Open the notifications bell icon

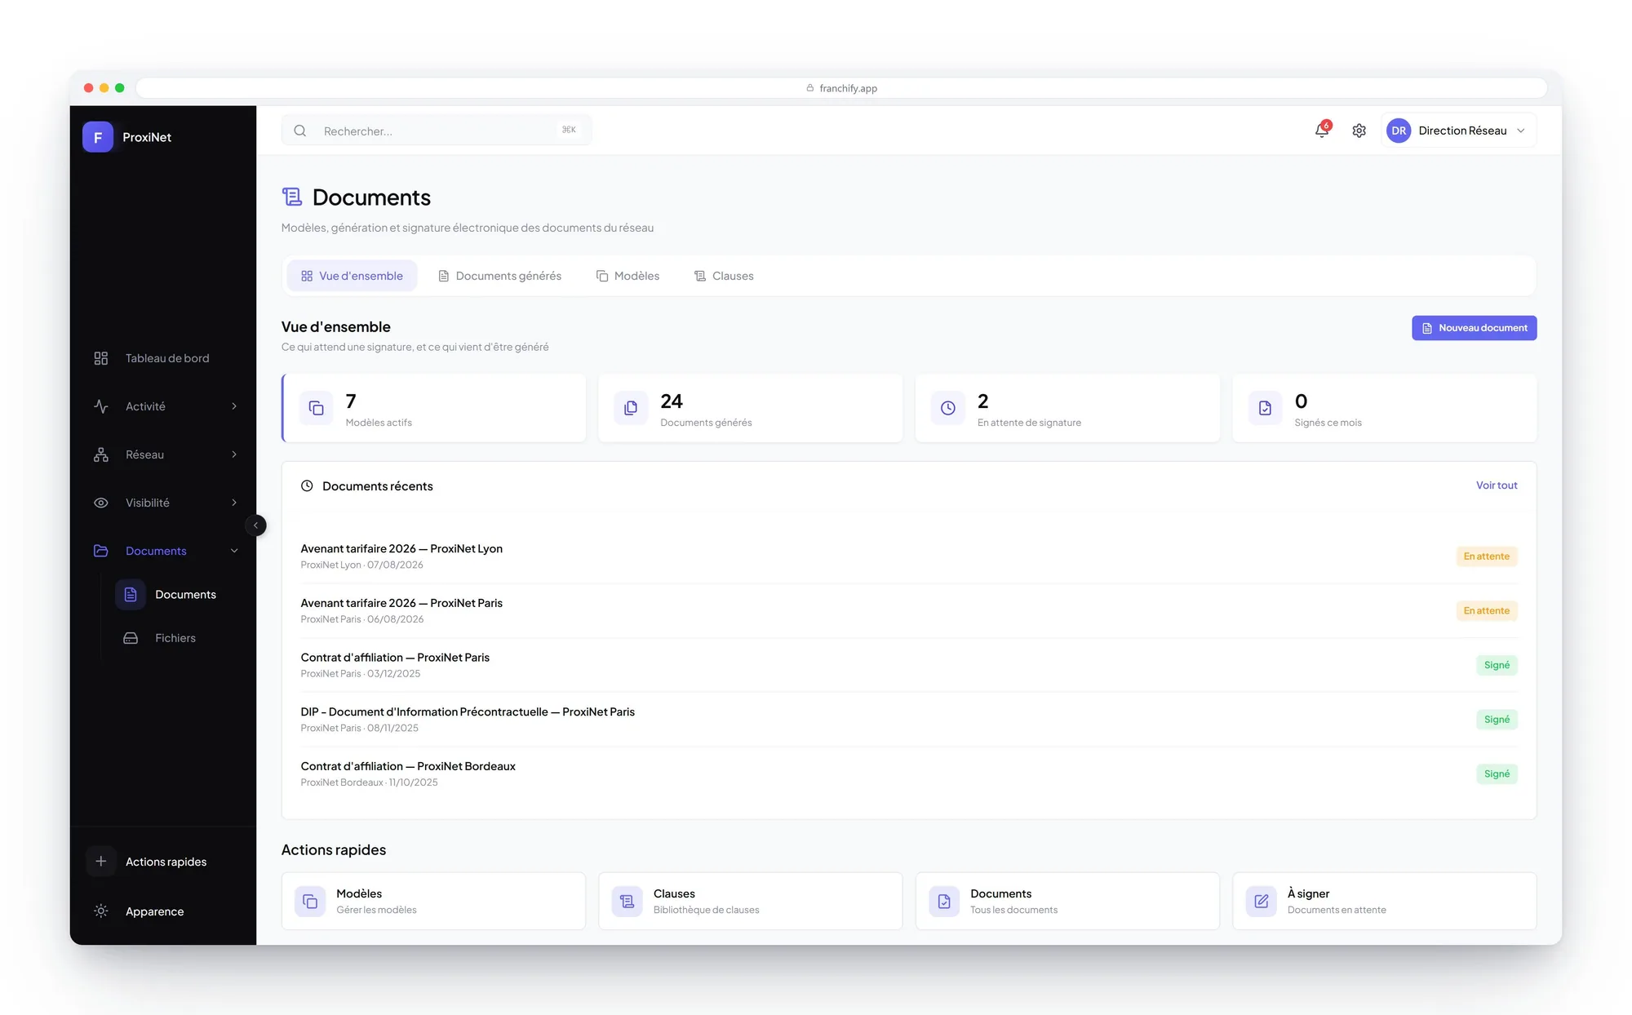(x=1322, y=131)
